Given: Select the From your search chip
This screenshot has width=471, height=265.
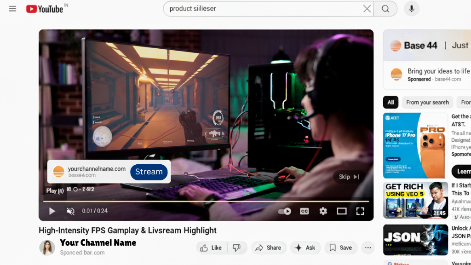Looking at the screenshot, I should [x=427, y=102].
